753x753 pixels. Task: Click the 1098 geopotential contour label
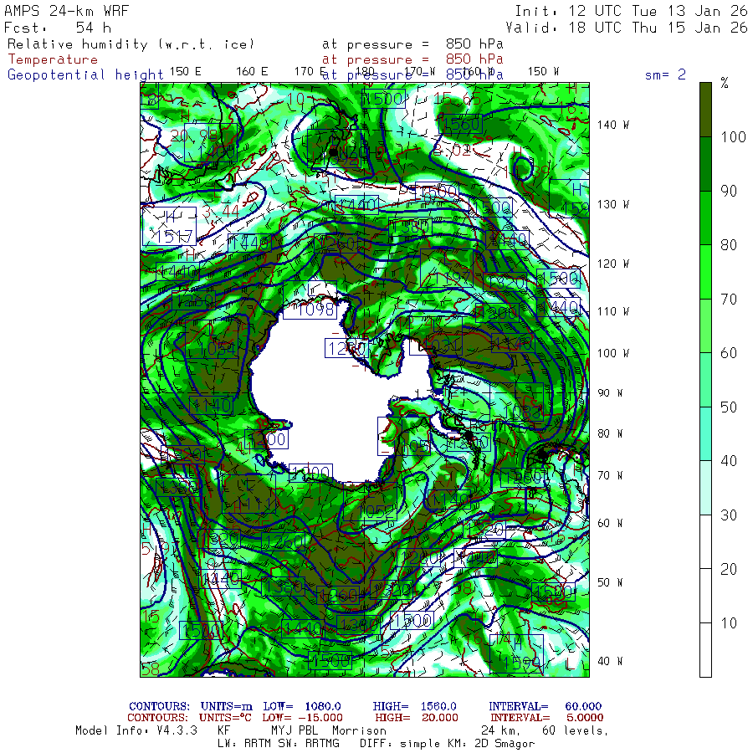click(309, 310)
